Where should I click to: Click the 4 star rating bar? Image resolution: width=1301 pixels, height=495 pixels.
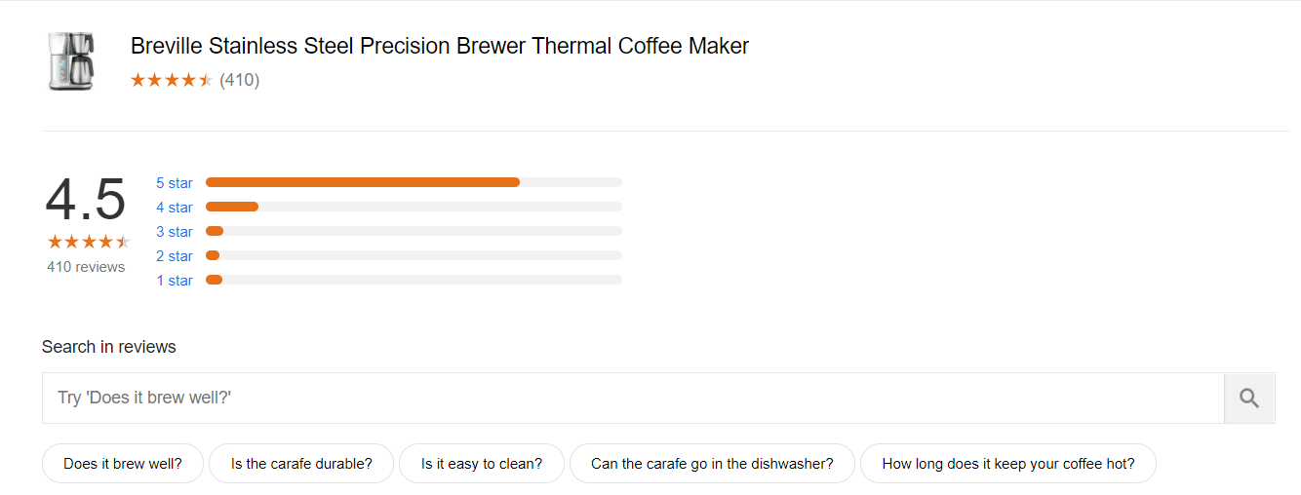point(414,207)
